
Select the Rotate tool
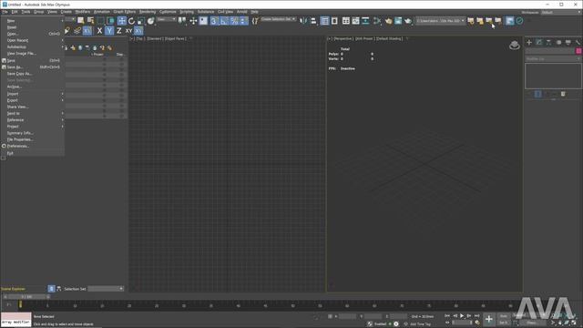(131, 21)
